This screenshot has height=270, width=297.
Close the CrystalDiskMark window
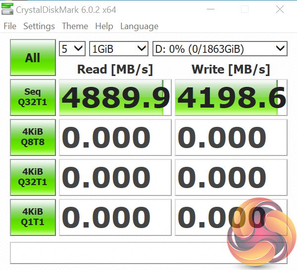point(280,9)
